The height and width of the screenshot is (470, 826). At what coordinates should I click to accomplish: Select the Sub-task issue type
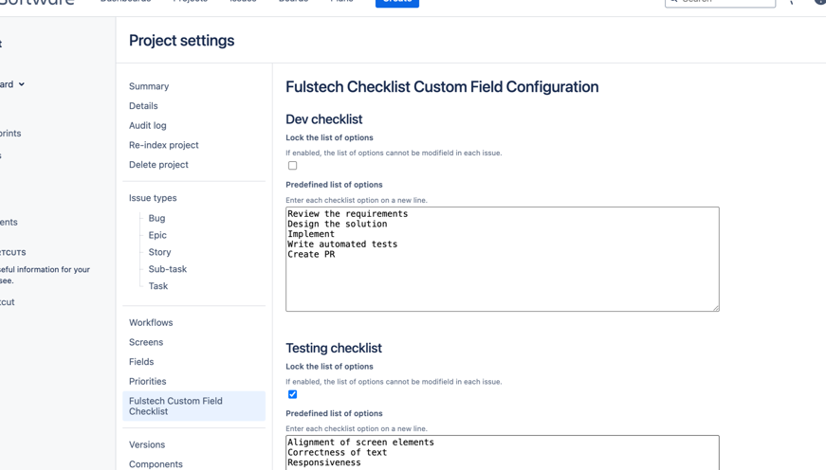point(167,269)
